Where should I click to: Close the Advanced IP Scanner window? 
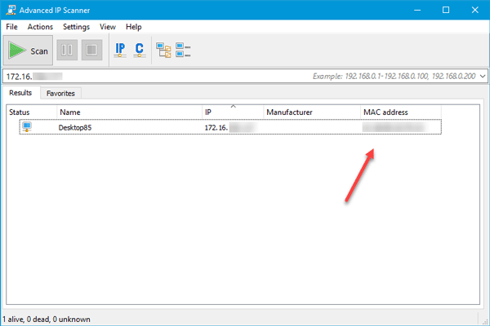point(475,10)
